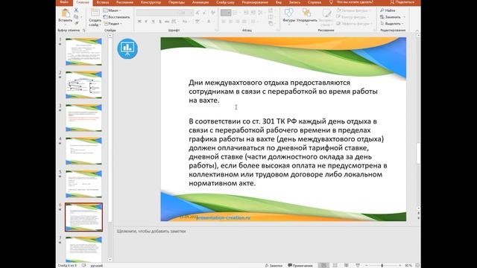Click the main slide vertical scrollbar thumb
477x268 pixels.
[x=418, y=153]
